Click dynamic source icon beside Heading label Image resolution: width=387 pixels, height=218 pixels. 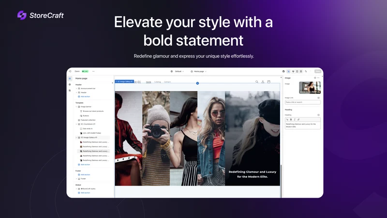tap(318, 115)
